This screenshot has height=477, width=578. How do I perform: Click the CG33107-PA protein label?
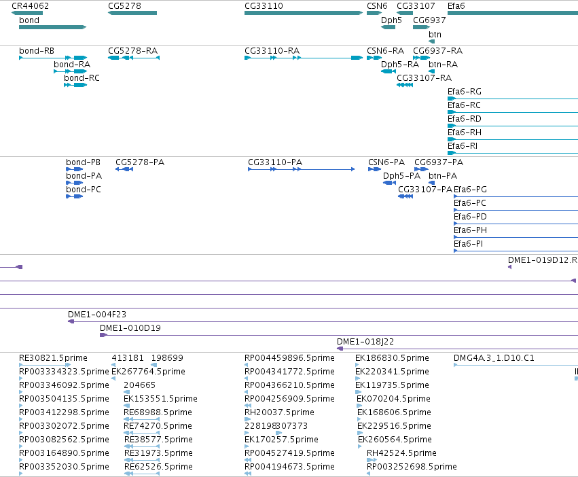click(x=425, y=190)
